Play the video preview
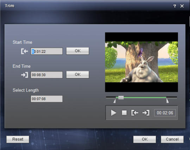This screenshot has width=190, height=150. [x=114, y=113]
